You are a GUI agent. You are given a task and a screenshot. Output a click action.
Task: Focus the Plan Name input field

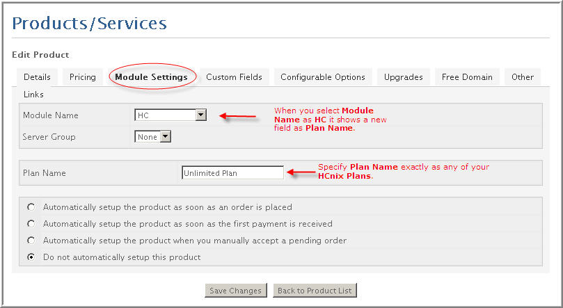(232, 173)
